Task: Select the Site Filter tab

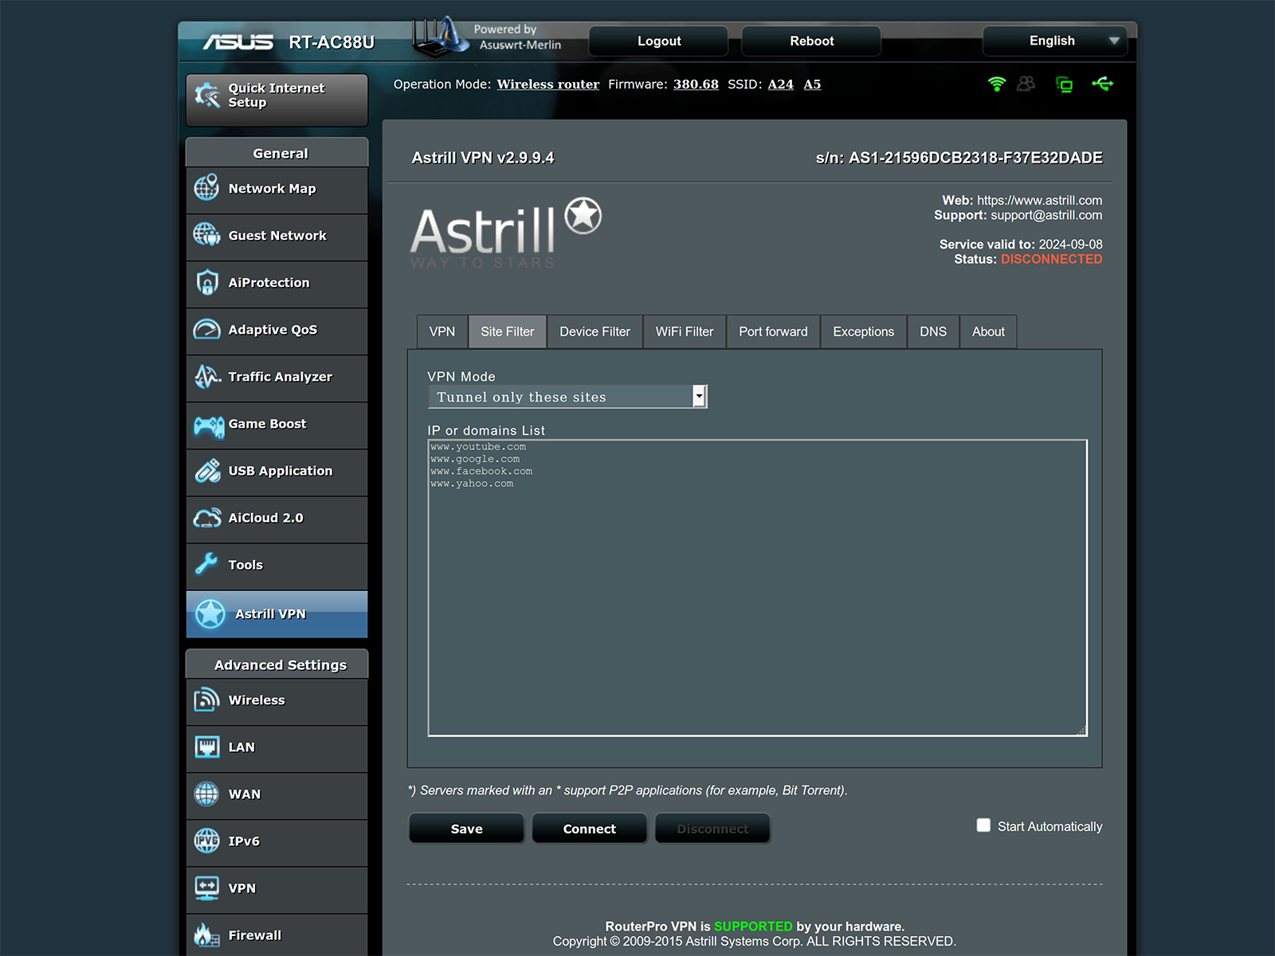Action: (x=508, y=331)
